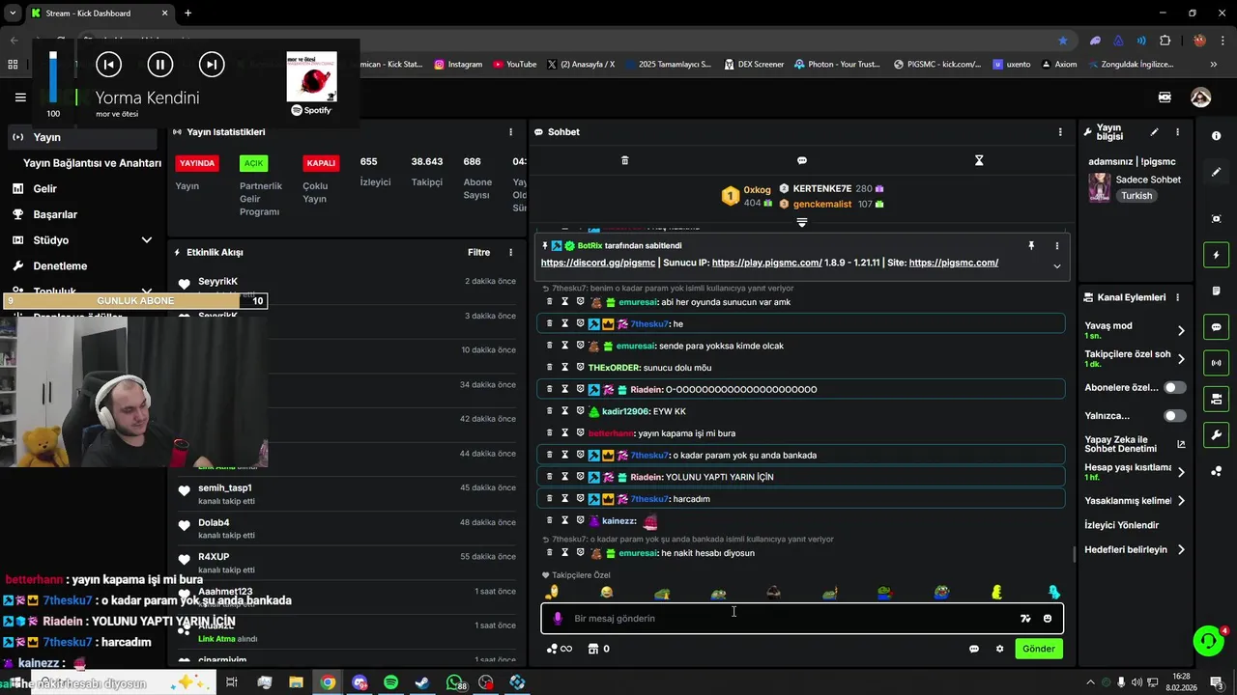1237x695 pixels.
Task: Unpin the BotRix pinned message
Action: (x=1031, y=246)
